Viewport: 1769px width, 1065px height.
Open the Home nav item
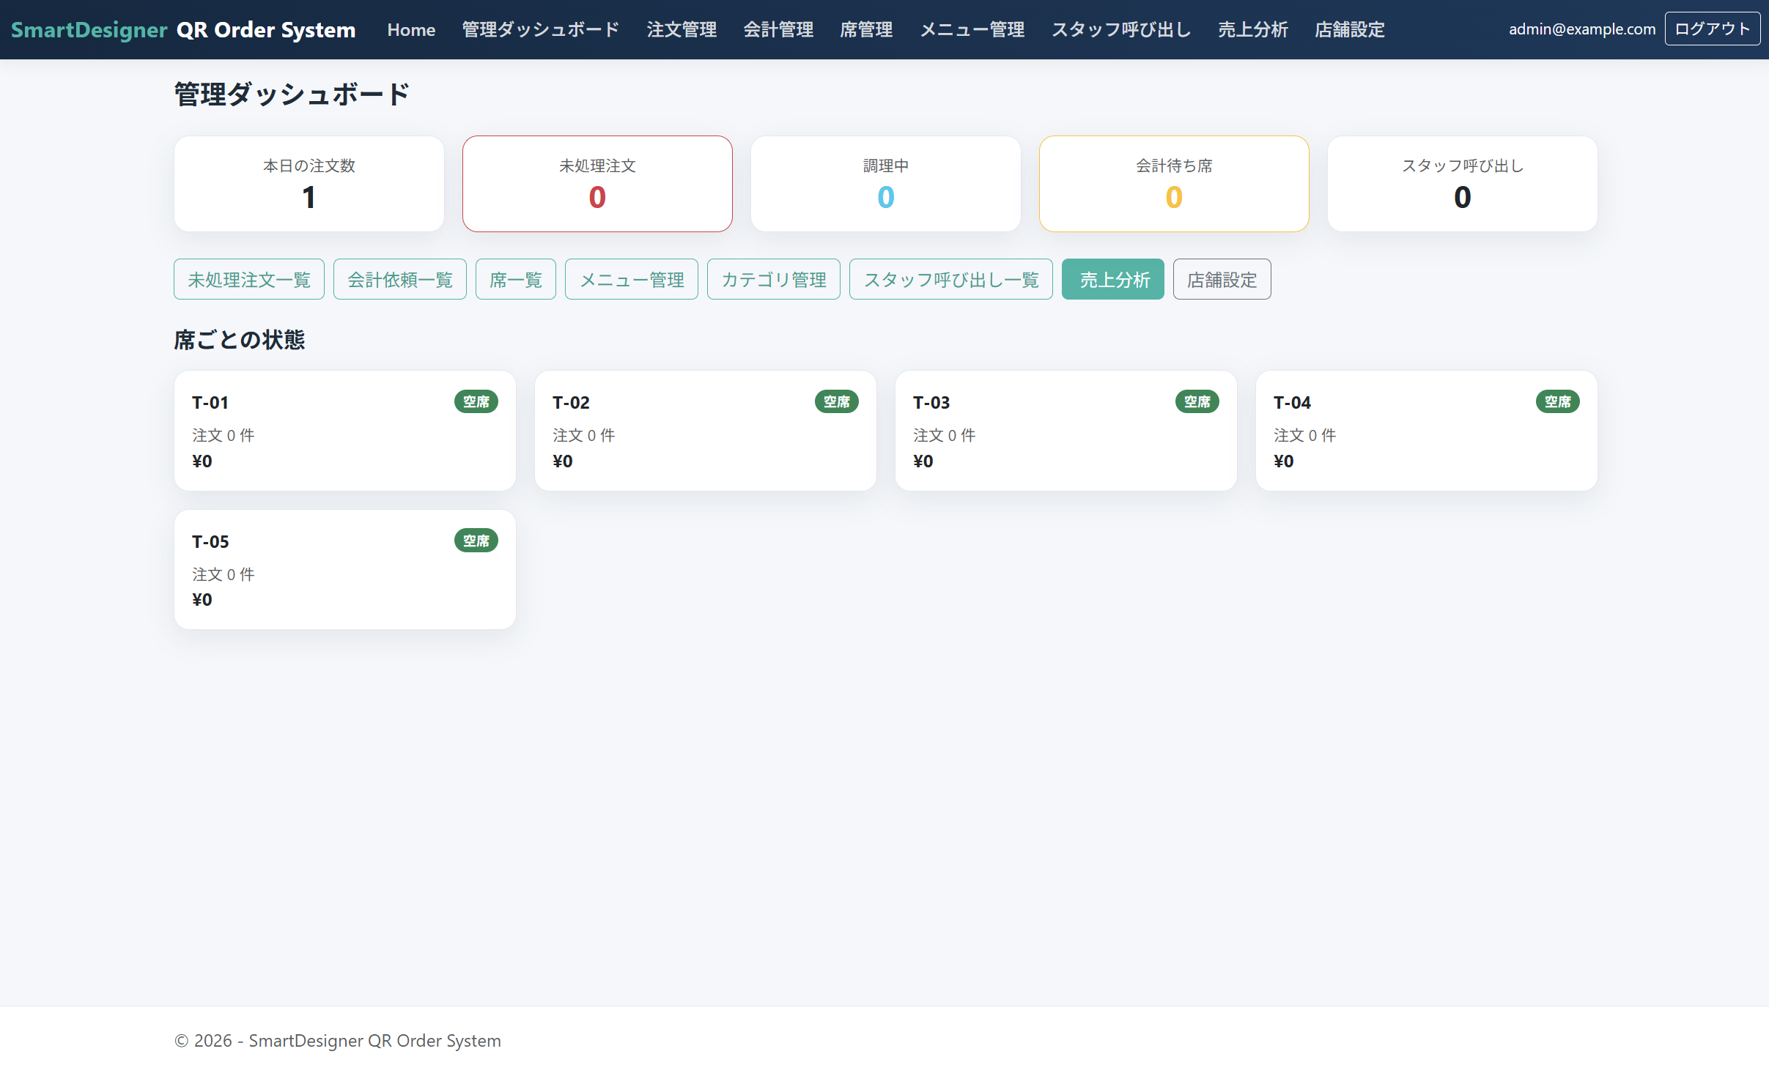pyautogui.click(x=411, y=29)
